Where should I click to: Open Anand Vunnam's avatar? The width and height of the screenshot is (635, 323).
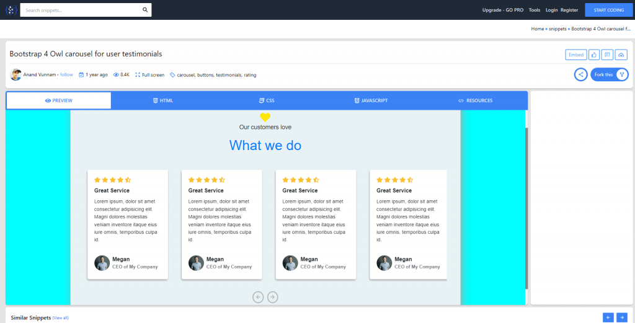pos(16,74)
